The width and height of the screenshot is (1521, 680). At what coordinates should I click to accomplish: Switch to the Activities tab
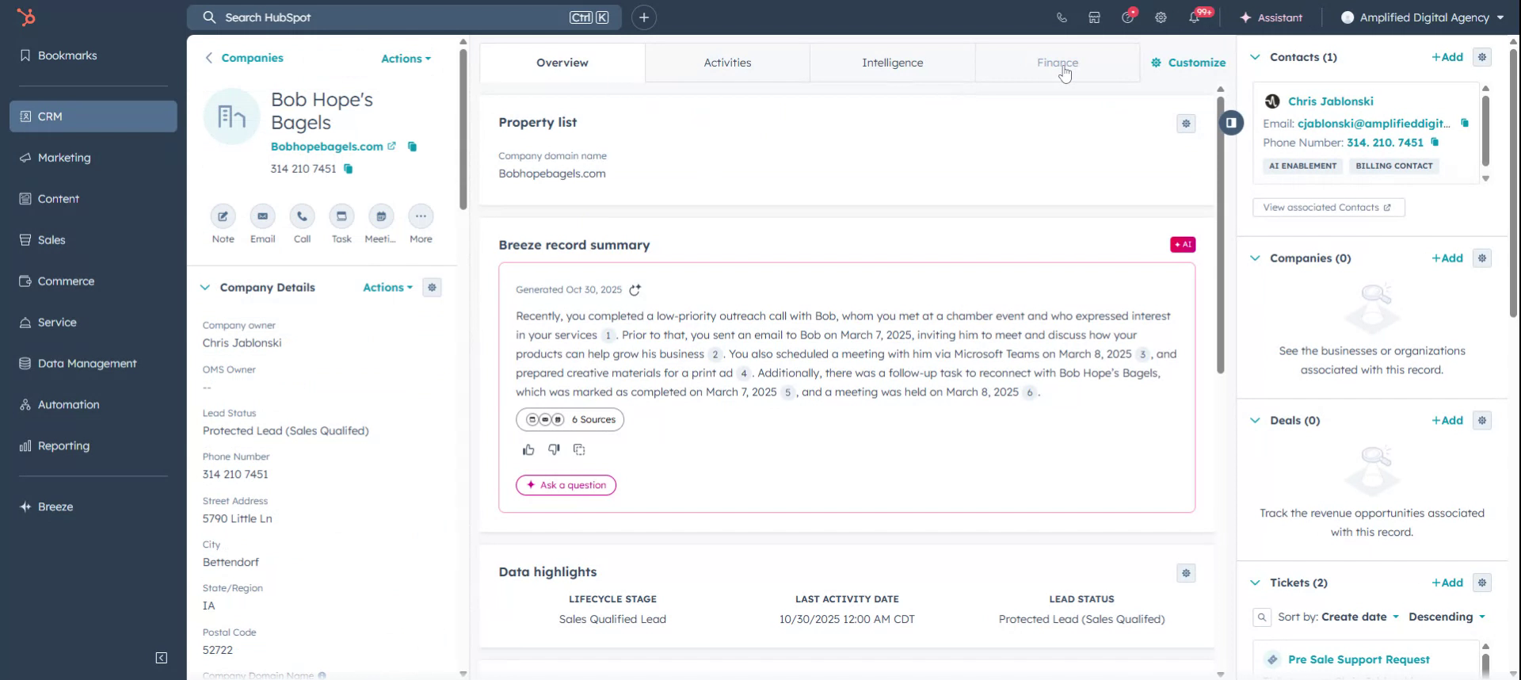point(727,63)
